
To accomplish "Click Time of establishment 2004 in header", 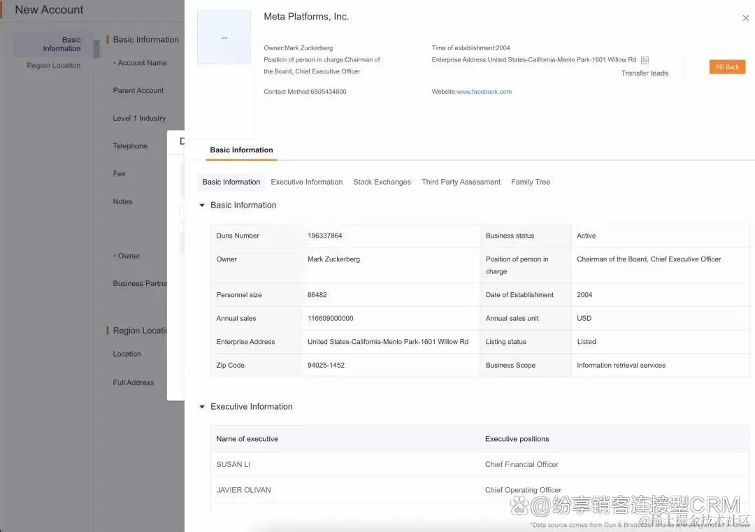I will [471, 48].
